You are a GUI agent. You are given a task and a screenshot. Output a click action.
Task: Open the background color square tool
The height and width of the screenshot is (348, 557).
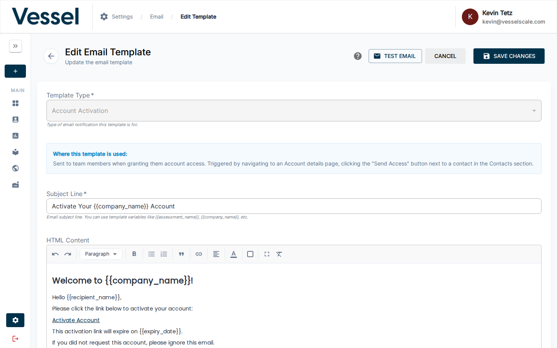250,254
